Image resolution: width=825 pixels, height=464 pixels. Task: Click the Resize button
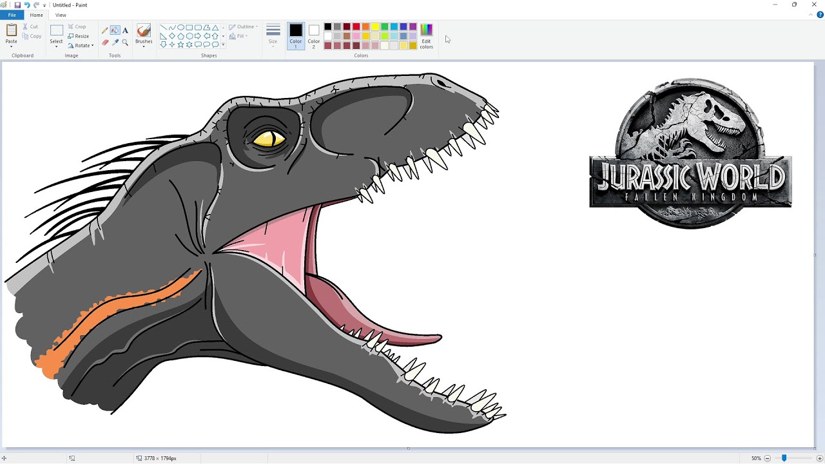coord(79,36)
